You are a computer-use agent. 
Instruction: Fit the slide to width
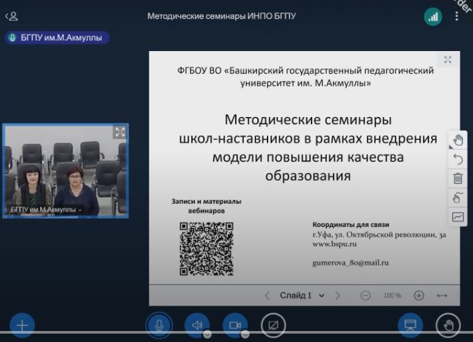click(442, 295)
